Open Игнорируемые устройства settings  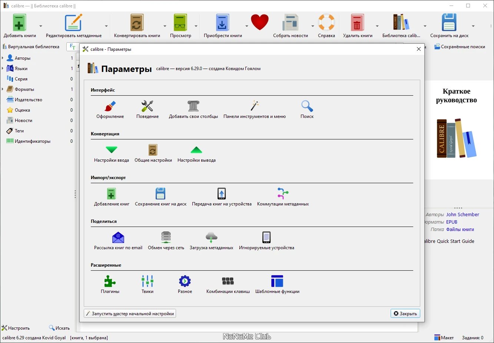point(266,241)
